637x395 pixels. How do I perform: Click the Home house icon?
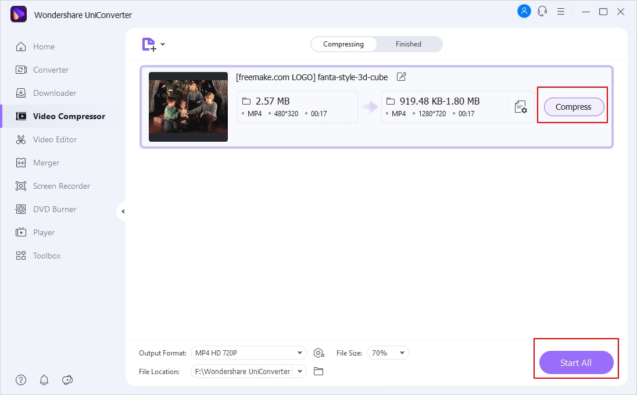pos(21,46)
